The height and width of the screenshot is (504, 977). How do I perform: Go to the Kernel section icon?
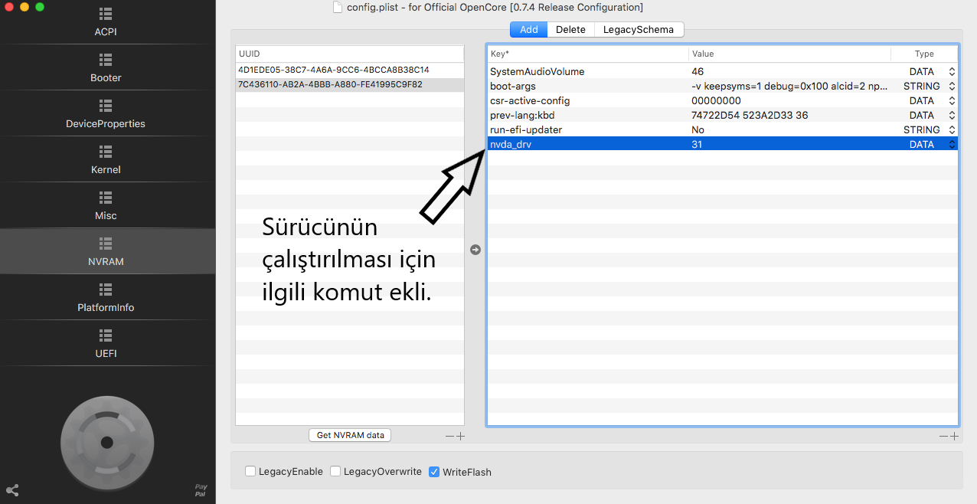tap(106, 152)
